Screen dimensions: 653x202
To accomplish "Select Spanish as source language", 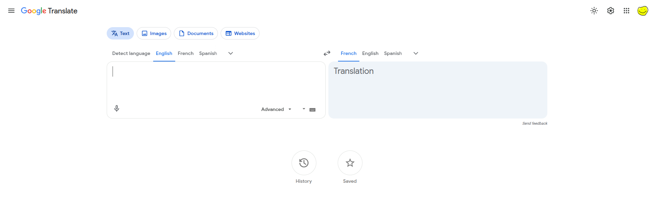I will (x=208, y=53).
